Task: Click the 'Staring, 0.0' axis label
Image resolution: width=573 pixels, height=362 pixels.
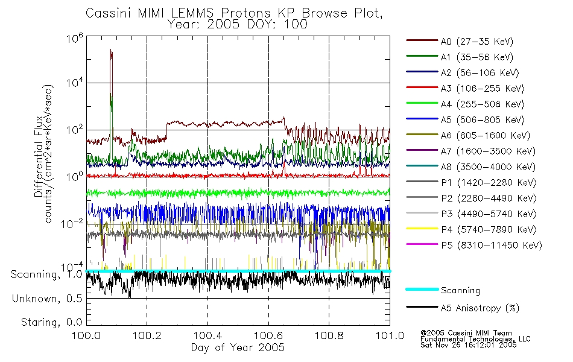Action: pos(51,322)
